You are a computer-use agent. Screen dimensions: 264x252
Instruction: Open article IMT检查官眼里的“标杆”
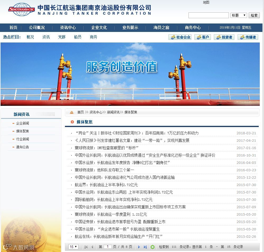pos(106,148)
